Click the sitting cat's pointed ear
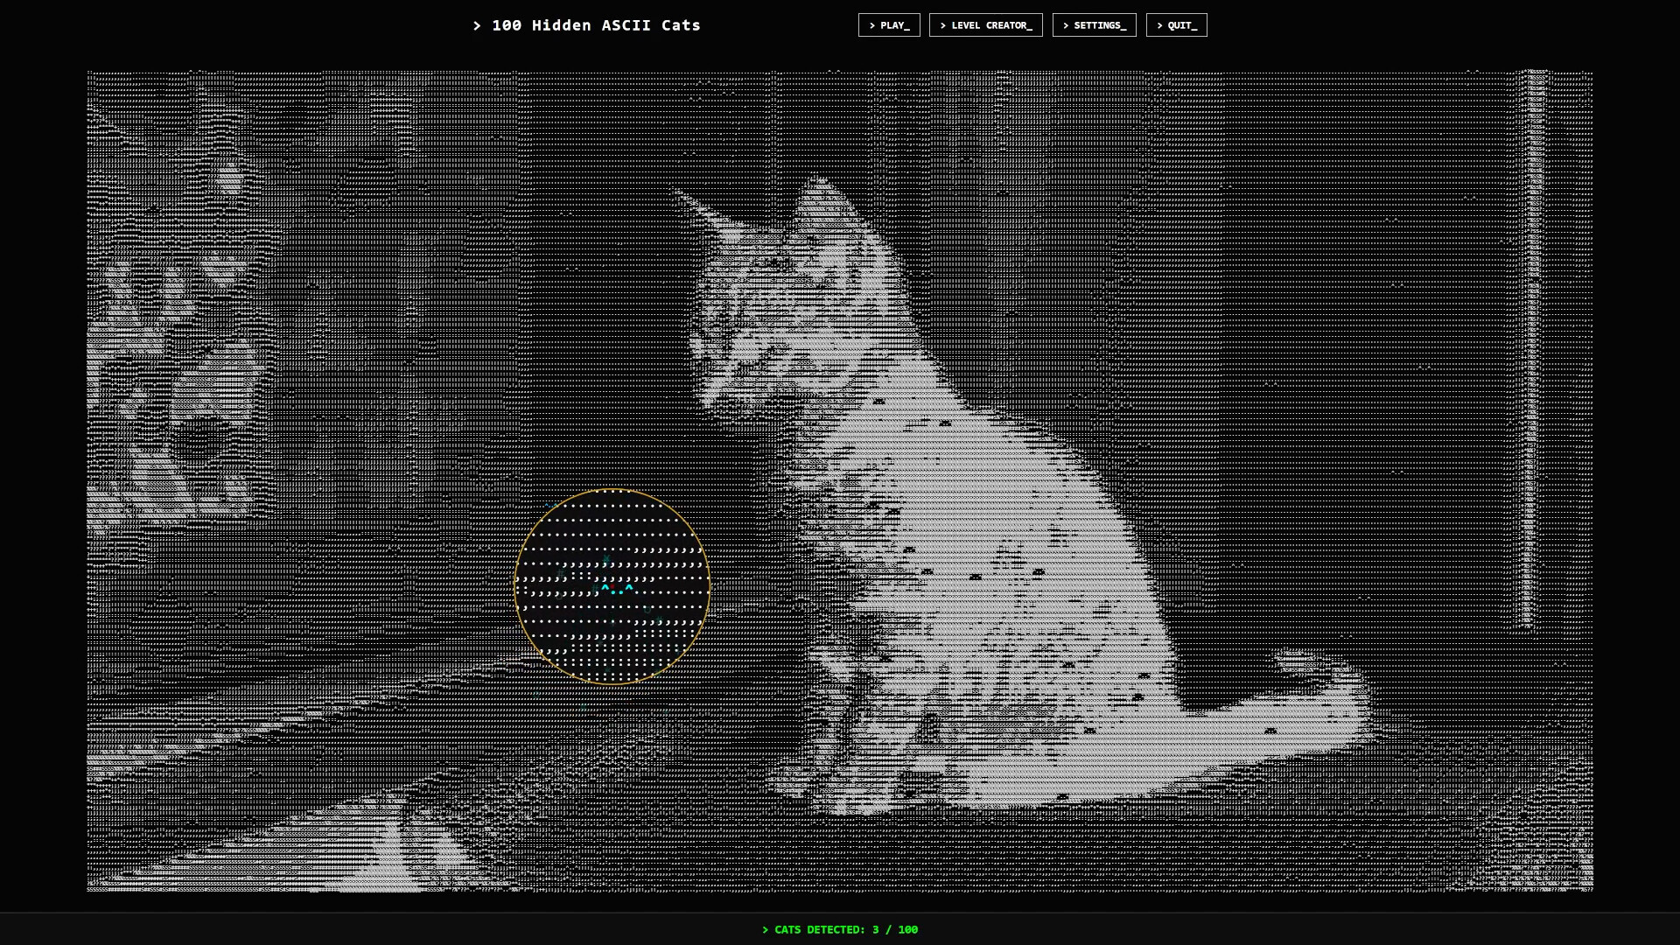1680x945 pixels. (822, 197)
